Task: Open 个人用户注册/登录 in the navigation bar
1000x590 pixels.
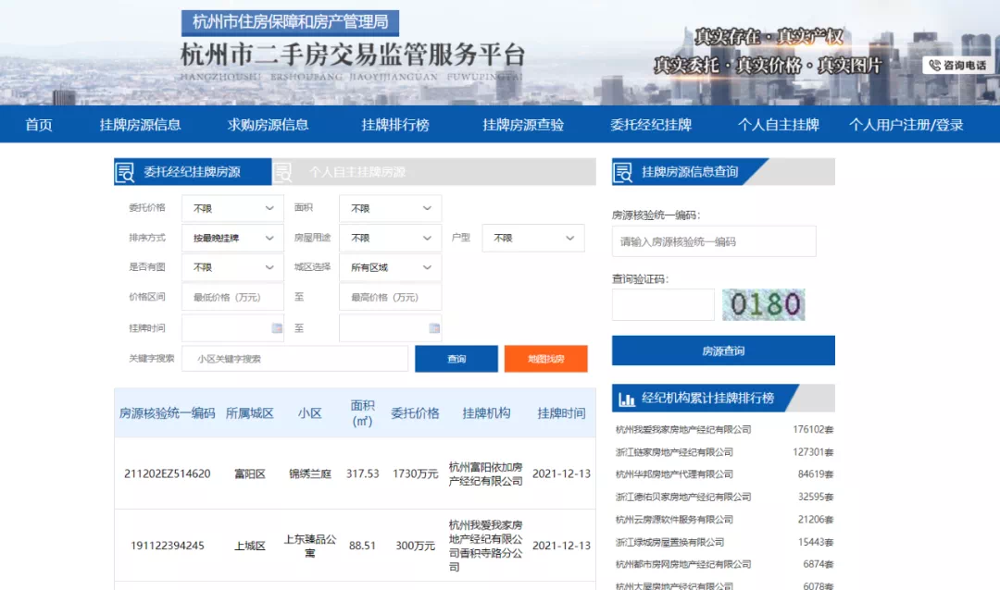Action: pos(906,125)
